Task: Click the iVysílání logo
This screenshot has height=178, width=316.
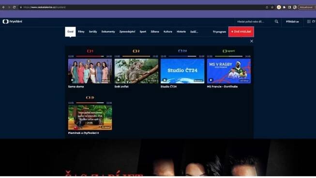Action: tap(13, 21)
